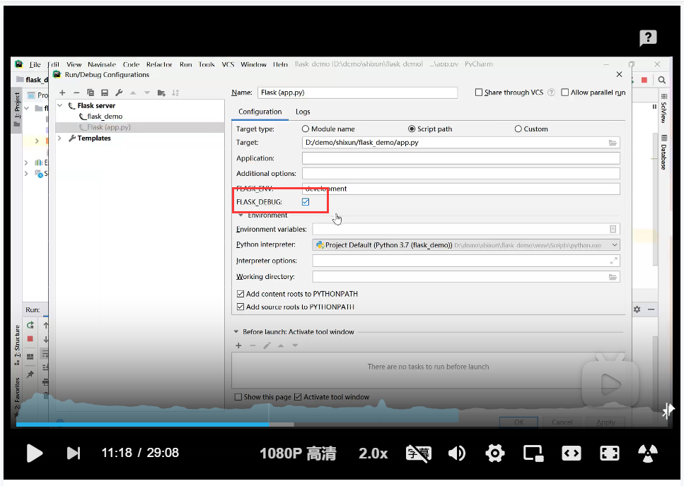684x486 pixels.
Task: Move configuration into new folder icon
Action: click(161, 93)
